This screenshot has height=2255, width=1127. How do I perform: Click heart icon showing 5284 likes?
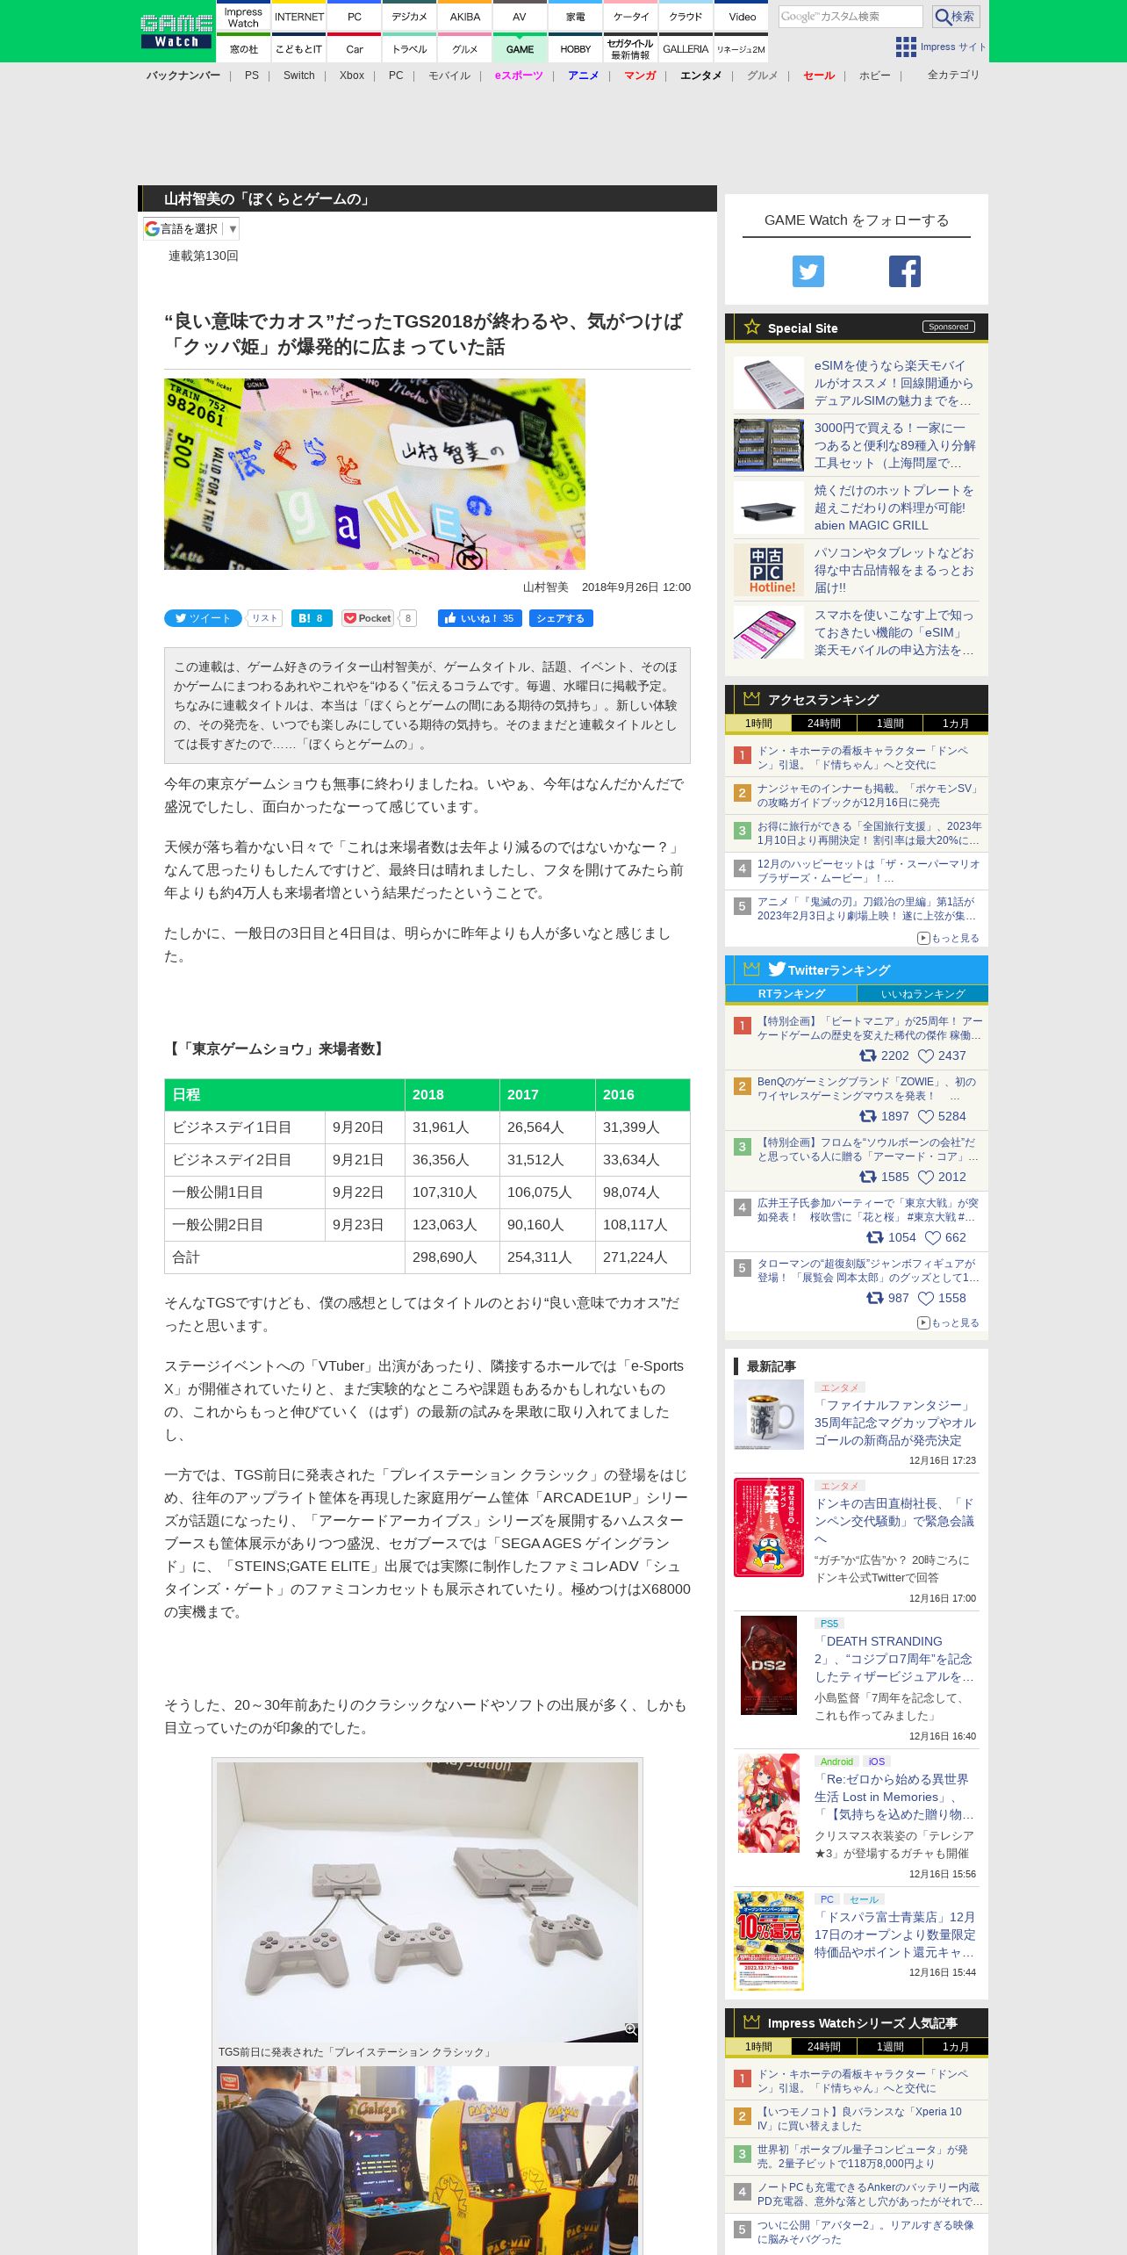(x=925, y=1117)
